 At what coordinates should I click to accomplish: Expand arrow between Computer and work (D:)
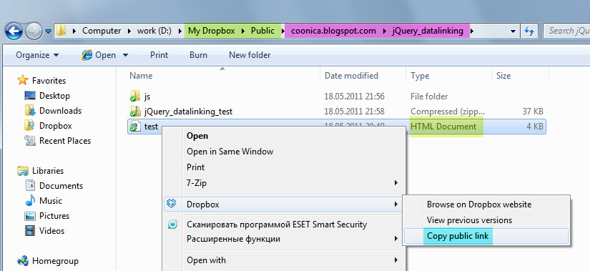129,31
